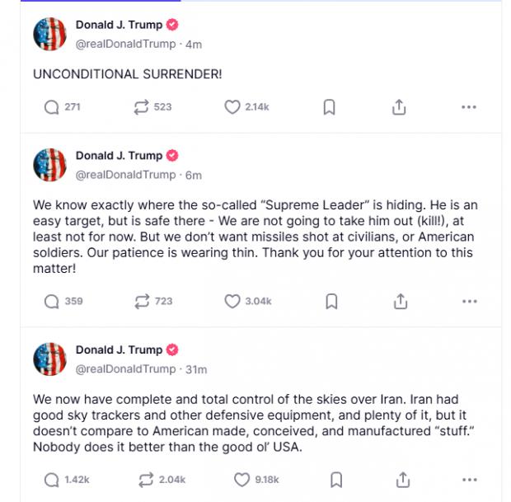The width and height of the screenshot is (511, 502).
Task: Repost the UNCONDITIONAL SURRENDER post
Action: (141, 107)
